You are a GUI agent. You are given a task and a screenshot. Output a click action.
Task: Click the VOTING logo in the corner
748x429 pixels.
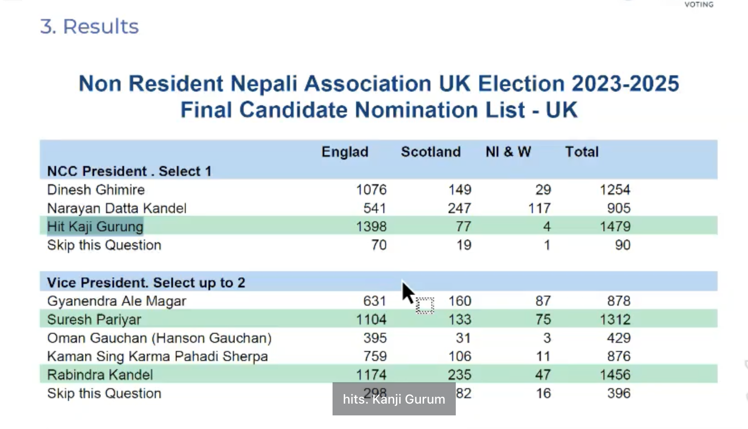[x=699, y=4]
